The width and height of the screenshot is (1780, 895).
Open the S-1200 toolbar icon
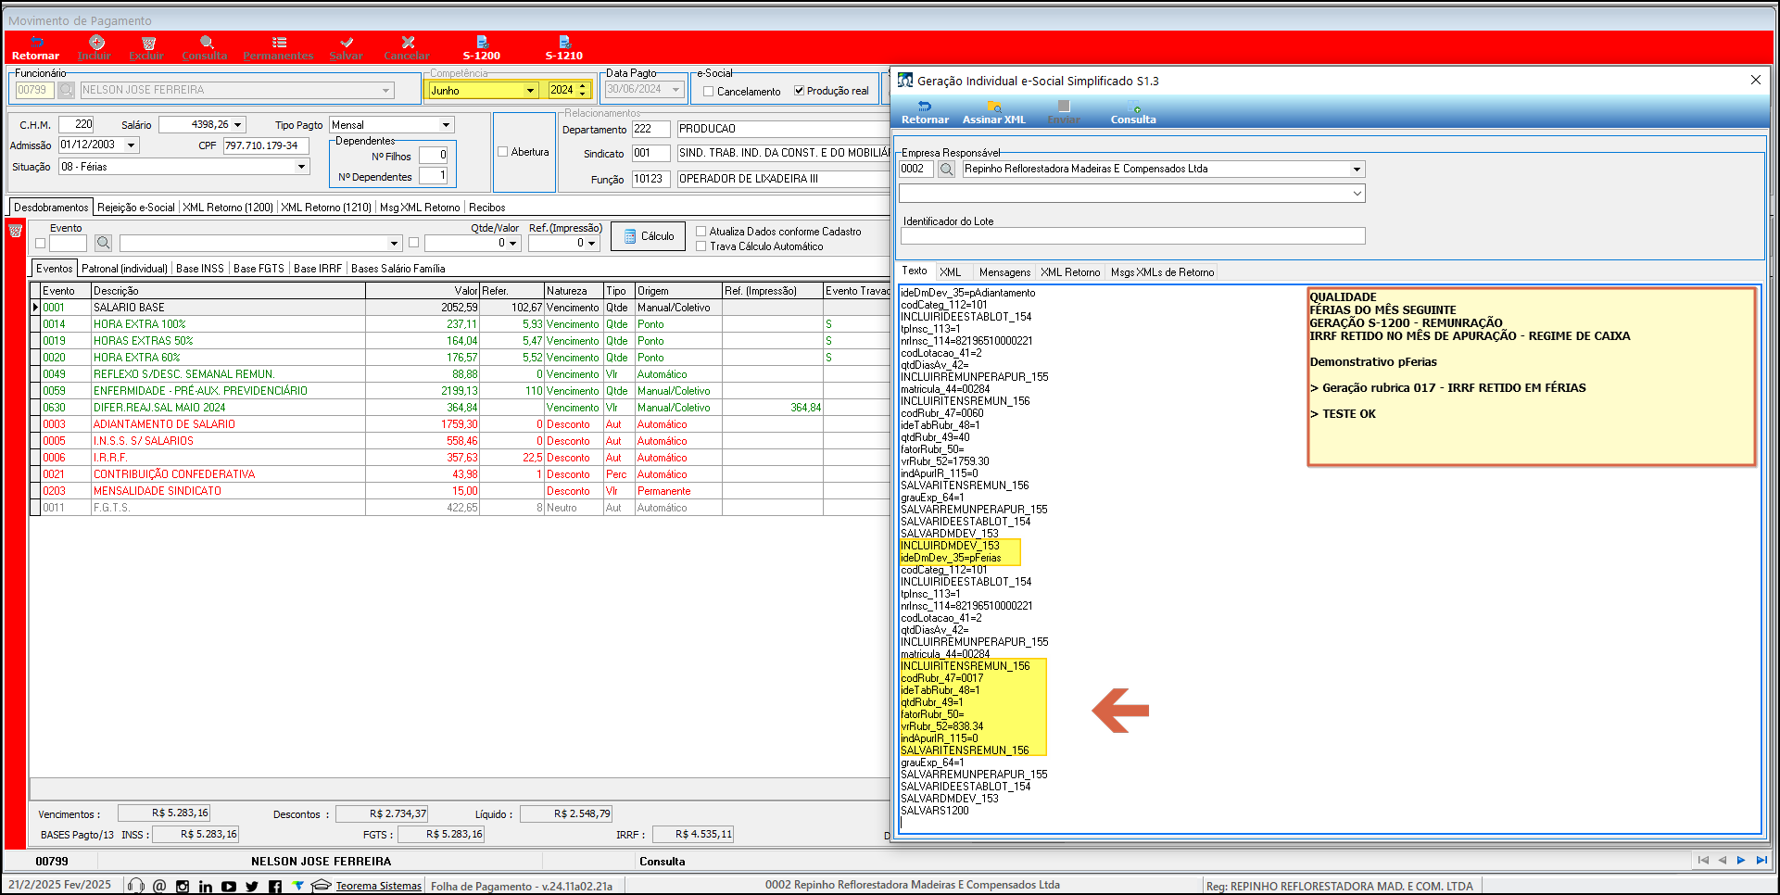(x=482, y=48)
